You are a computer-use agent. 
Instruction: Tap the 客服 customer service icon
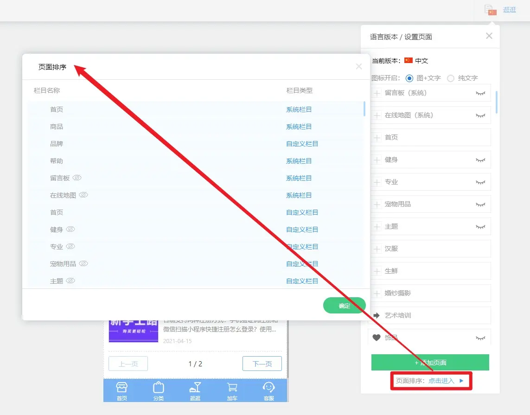click(268, 388)
